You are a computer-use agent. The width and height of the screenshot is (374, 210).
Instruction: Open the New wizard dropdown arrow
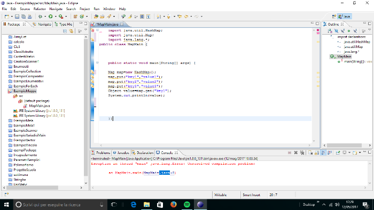tap(12, 17)
